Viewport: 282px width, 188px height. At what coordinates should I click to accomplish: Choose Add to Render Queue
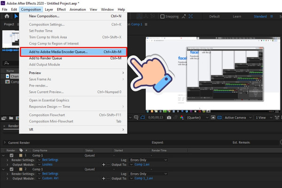[73, 58]
